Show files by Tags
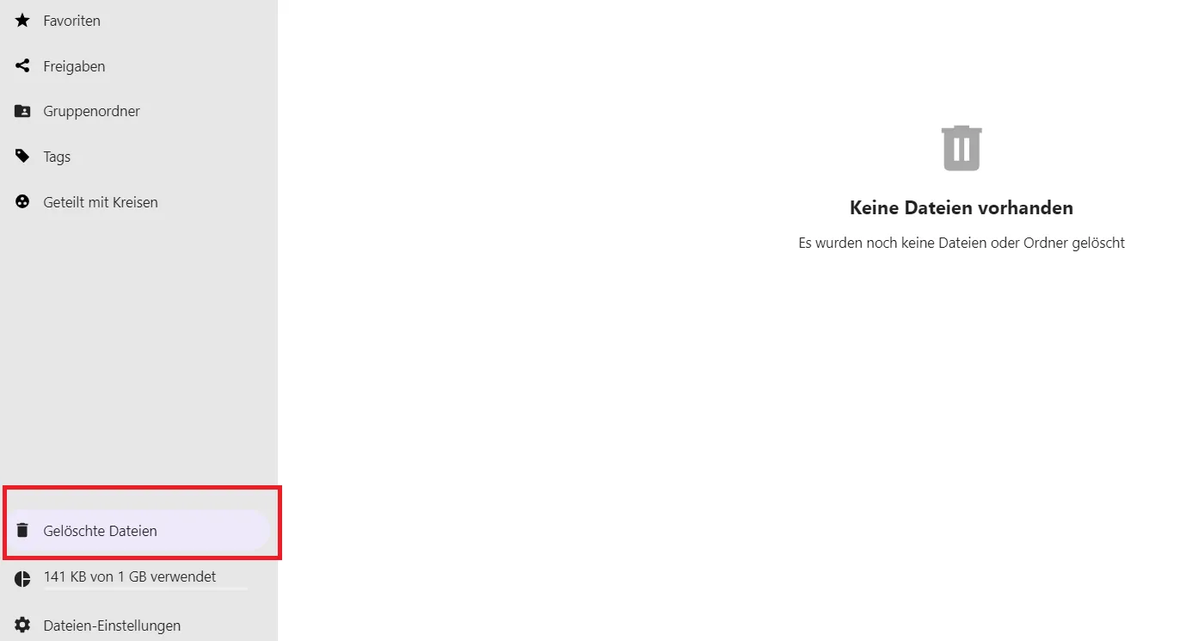Viewport: 1180px width, 641px height. point(138,157)
